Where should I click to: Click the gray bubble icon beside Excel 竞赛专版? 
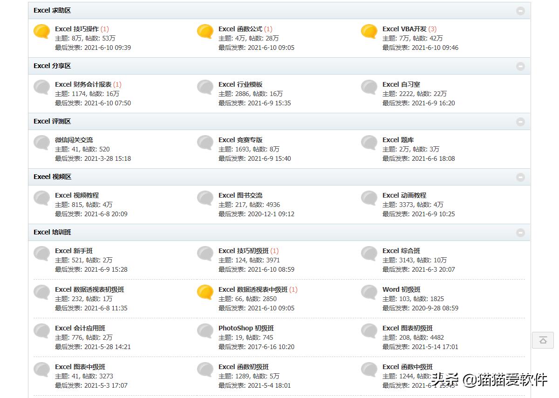tap(205, 143)
